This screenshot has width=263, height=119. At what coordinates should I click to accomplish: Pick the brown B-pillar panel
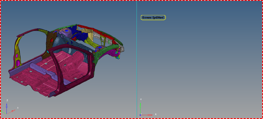pos(50,42)
